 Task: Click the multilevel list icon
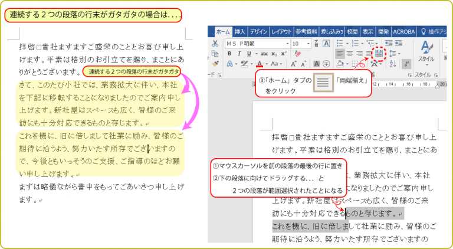[x=370, y=44]
